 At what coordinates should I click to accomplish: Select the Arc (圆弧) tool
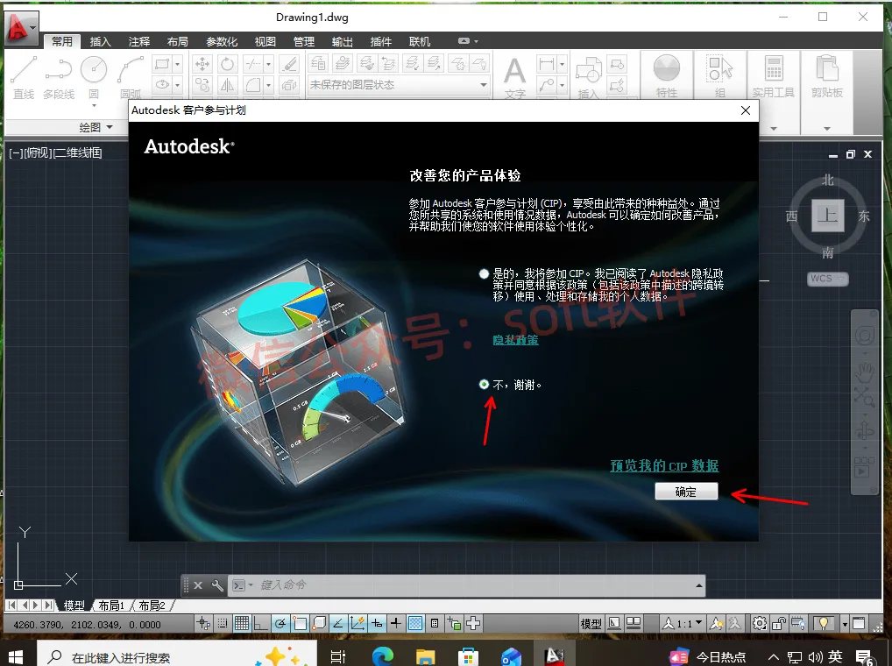[131, 77]
